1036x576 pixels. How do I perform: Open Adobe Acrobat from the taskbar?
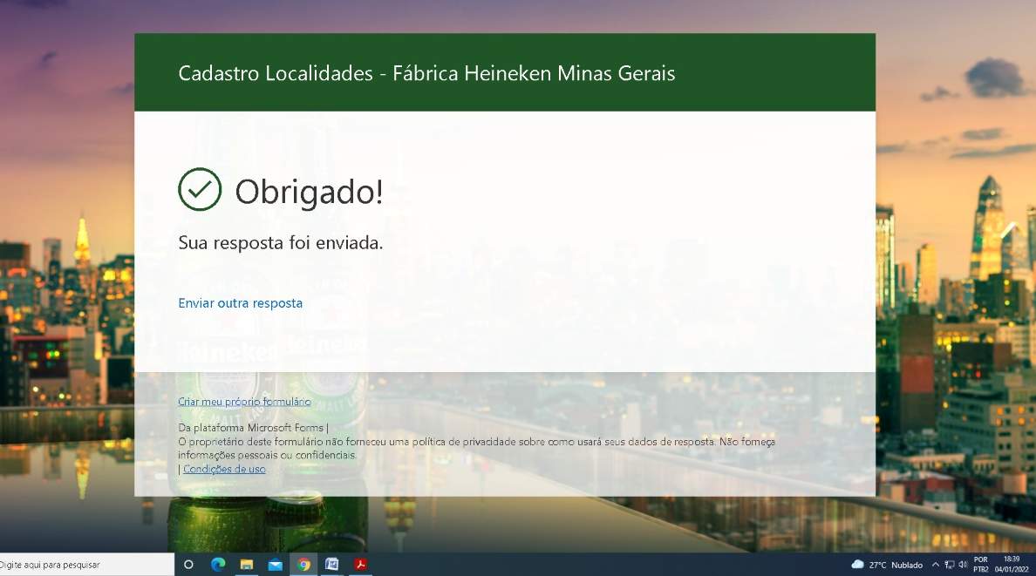coord(360,565)
